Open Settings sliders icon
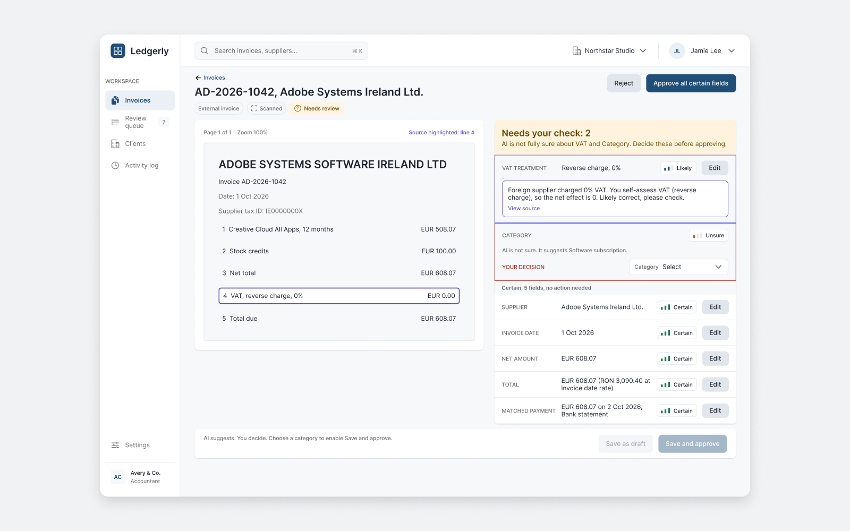Image resolution: width=850 pixels, height=531 pixels. (115, 445)
